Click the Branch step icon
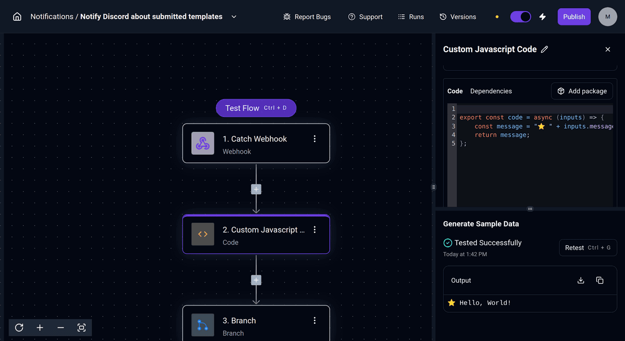Image resolution: width=625 pixels, height=341 pixels. pyautogui.click(x=203, y=325)
